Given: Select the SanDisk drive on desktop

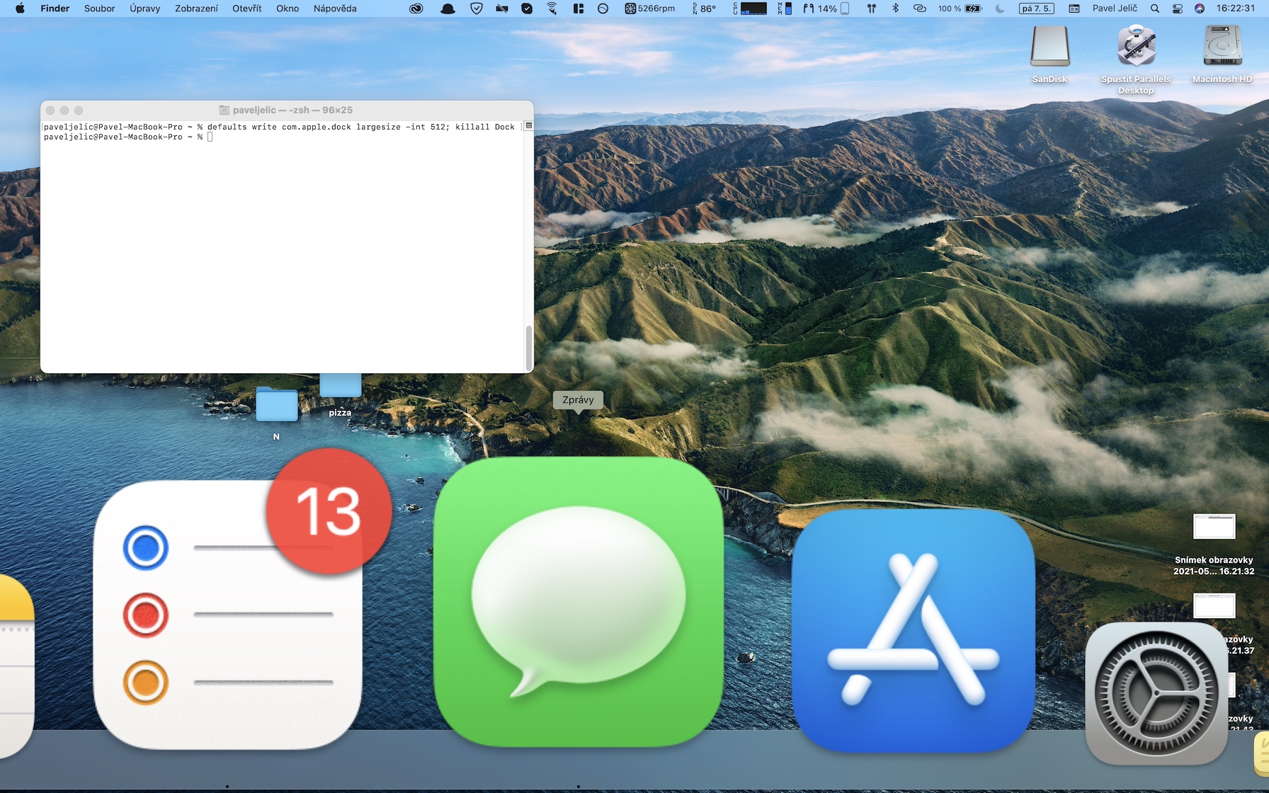Looking at the screenshot, I should pos(1049,48).
